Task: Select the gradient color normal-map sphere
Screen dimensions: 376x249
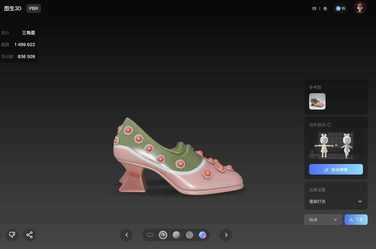Action: (x=203, y=235)
